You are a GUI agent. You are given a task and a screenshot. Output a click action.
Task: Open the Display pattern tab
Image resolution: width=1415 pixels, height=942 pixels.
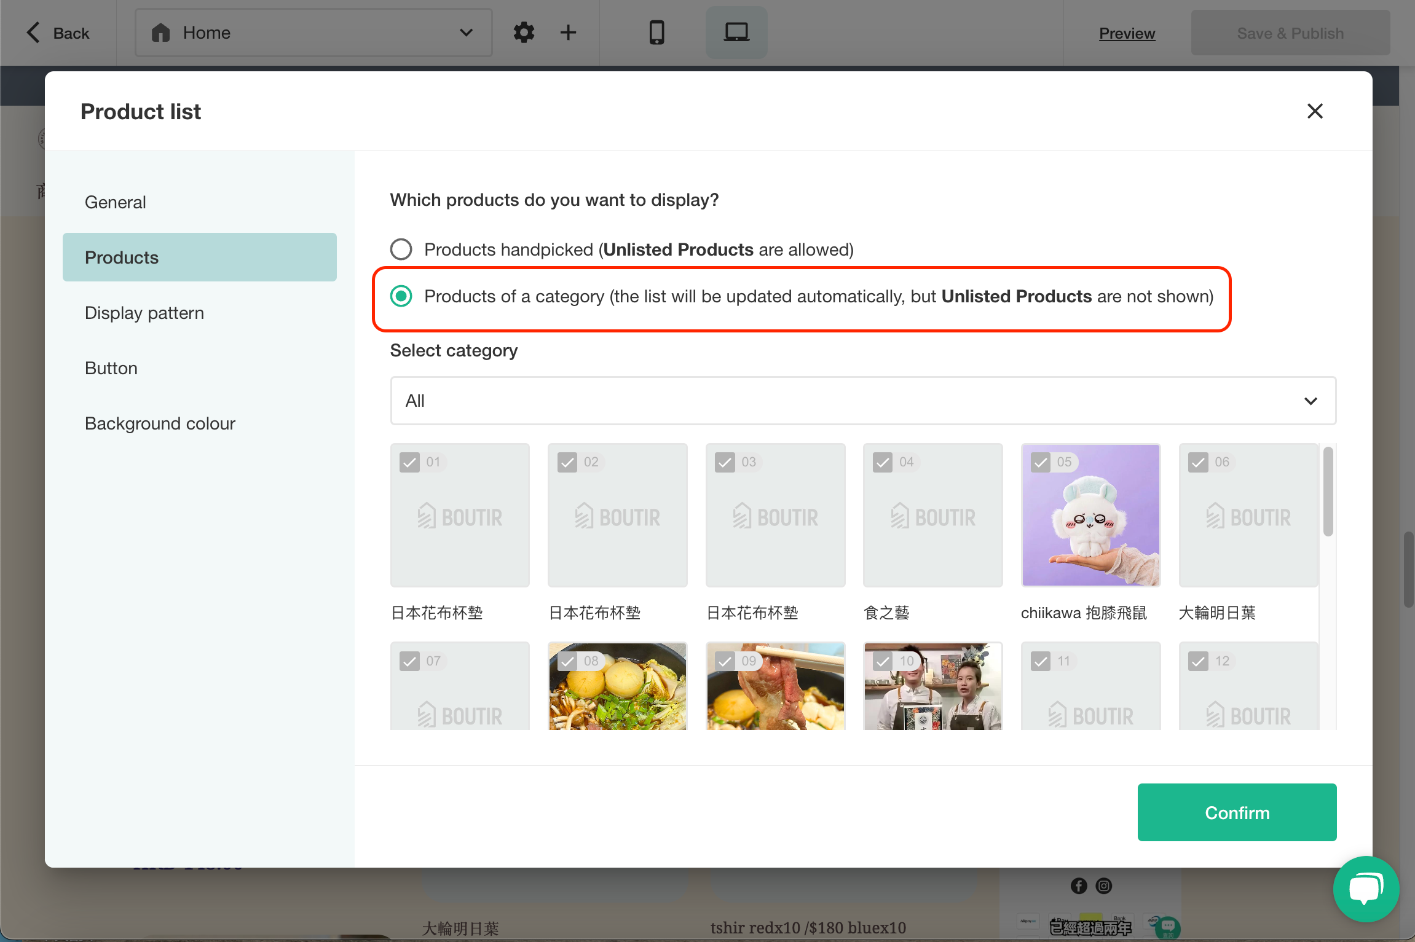[199, 313]
